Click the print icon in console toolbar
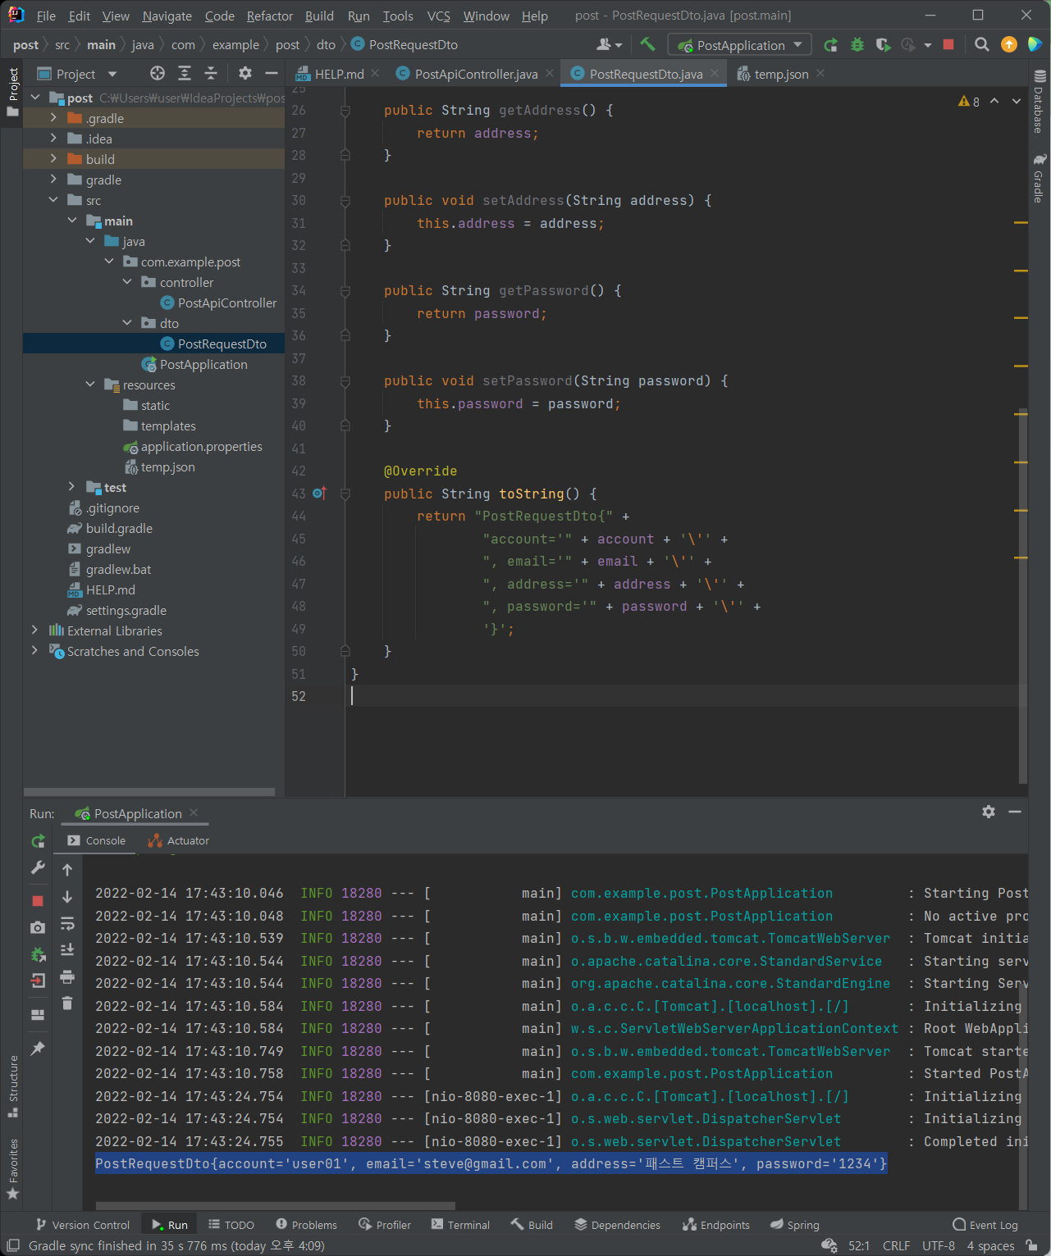The image size is (1051, 1256). 67,976
